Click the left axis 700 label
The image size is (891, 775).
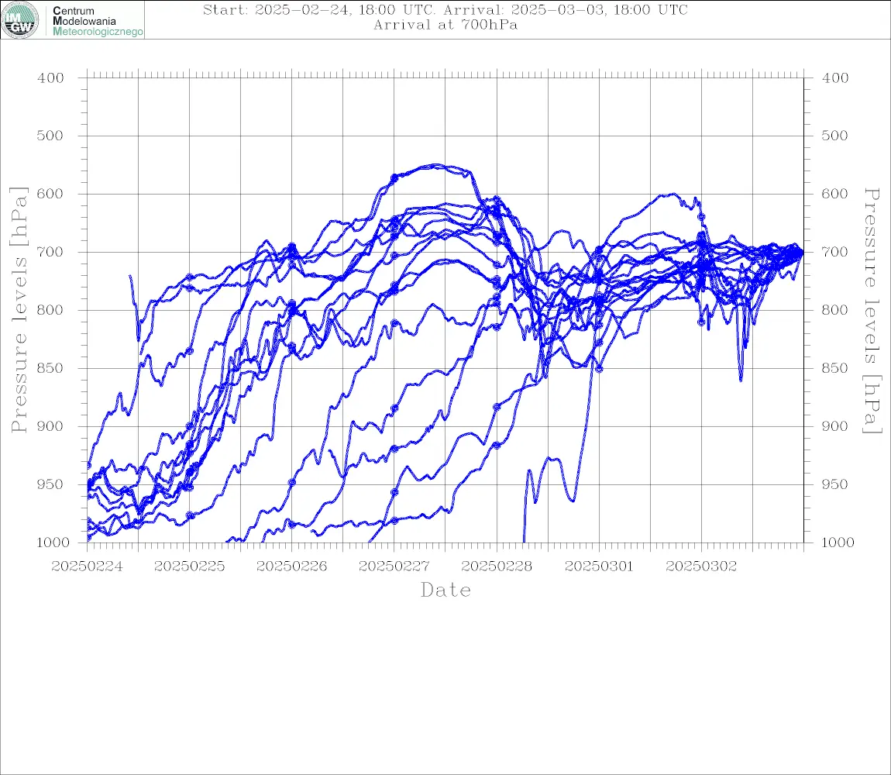50,251
